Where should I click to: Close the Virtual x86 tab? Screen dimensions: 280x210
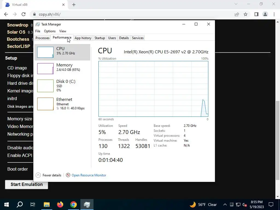point(63,5)
